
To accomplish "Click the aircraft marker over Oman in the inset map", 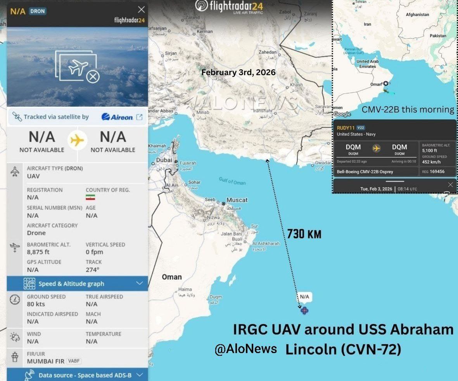I will click(385, 84).
